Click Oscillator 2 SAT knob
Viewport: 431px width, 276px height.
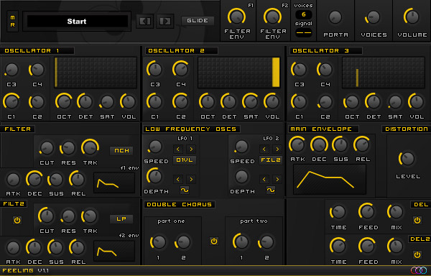(x=251, y=102)
